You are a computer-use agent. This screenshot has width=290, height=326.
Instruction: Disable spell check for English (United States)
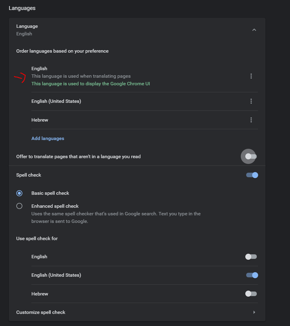point(252,275)
